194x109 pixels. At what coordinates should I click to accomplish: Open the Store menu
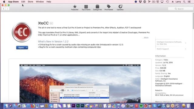pyautogui.click(x=30, y=2)
